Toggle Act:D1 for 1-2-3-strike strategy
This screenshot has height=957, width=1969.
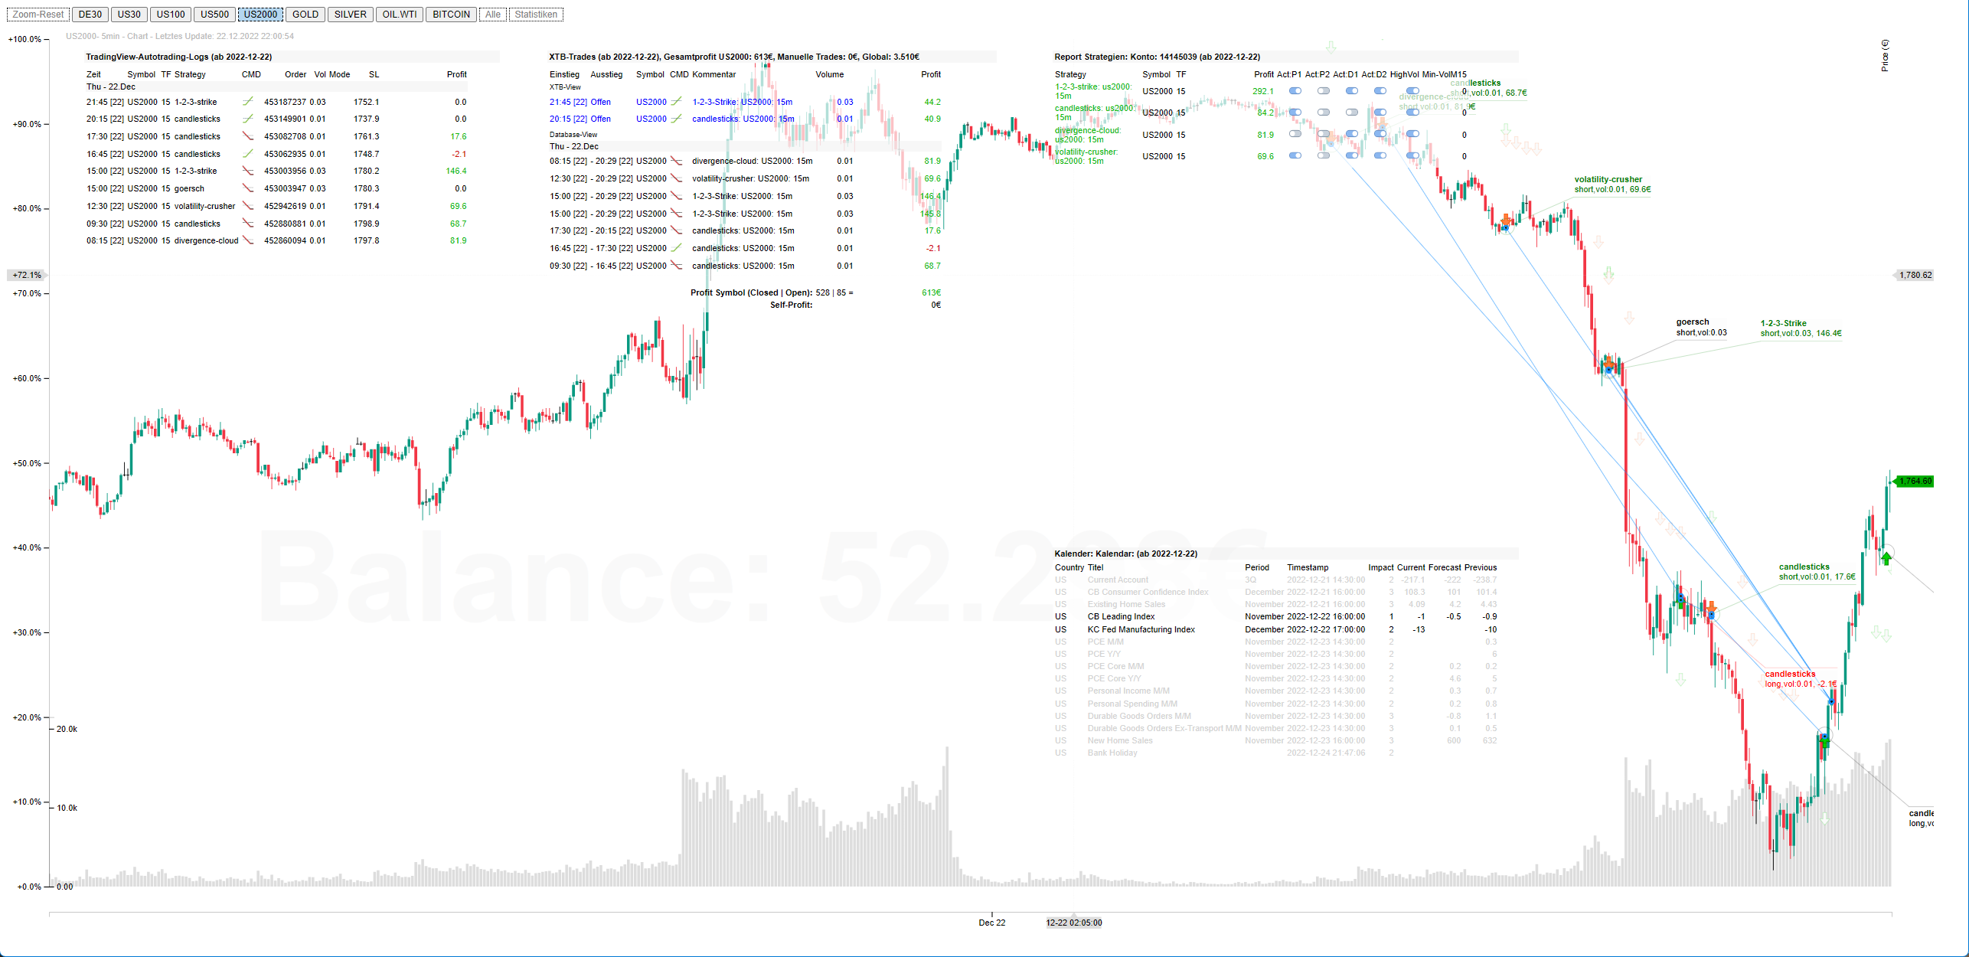pos(1352,91)
